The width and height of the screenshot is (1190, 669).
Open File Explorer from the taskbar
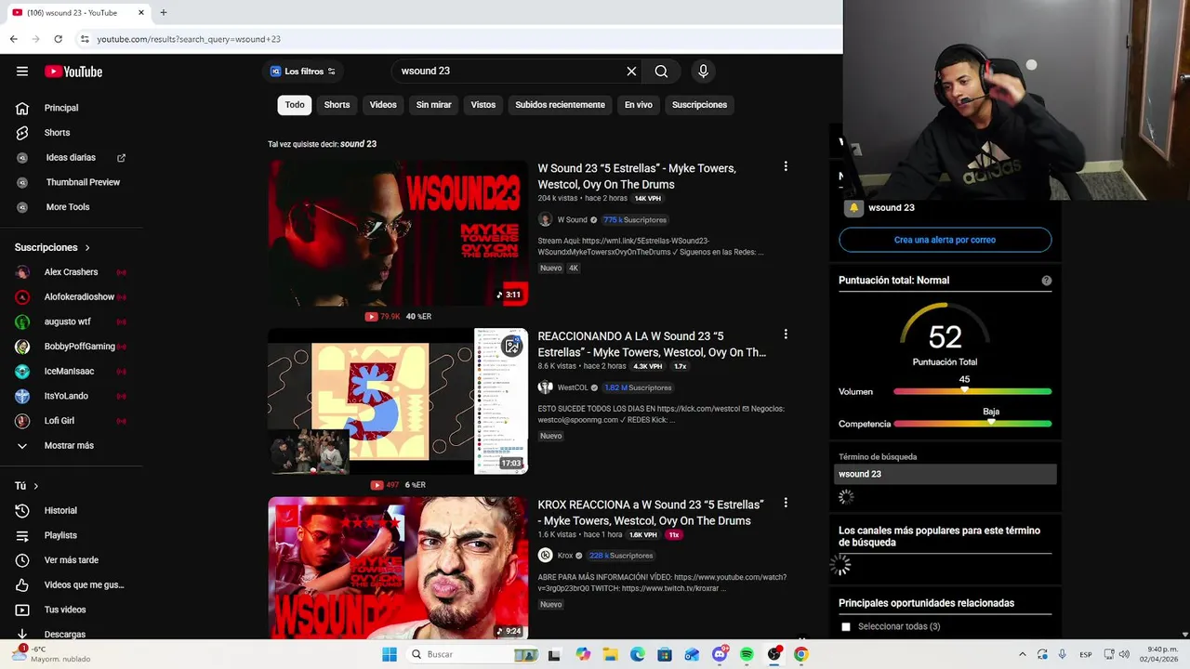(x=610, y=654)
